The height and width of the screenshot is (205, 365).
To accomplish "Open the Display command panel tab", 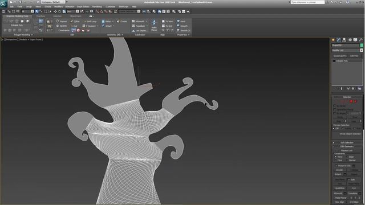I will (355, 40).
